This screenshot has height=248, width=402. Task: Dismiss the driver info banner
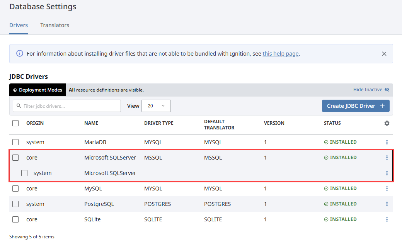pos(384,54)
